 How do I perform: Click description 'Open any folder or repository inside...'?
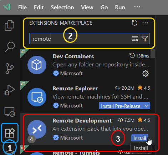[x=101, y=65]
